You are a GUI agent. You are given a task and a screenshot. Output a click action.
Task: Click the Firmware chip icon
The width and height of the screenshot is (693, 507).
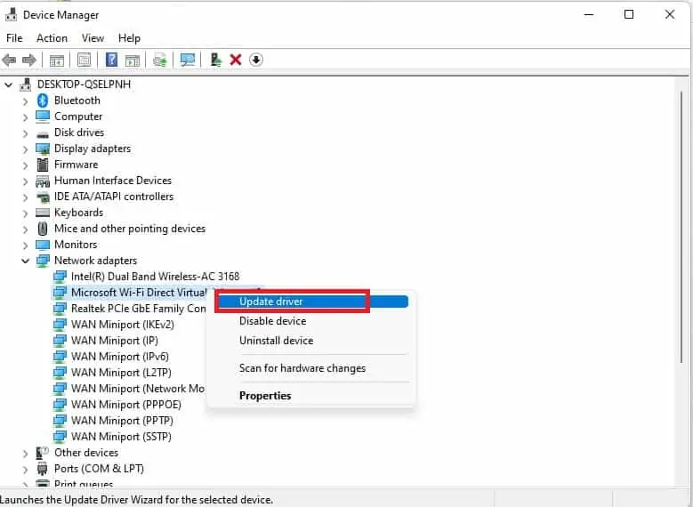coord(43,165)
